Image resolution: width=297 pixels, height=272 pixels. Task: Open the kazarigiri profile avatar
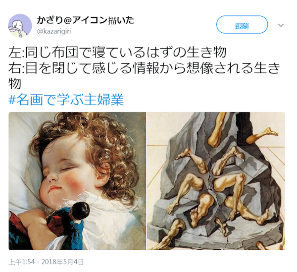(20, 26)
